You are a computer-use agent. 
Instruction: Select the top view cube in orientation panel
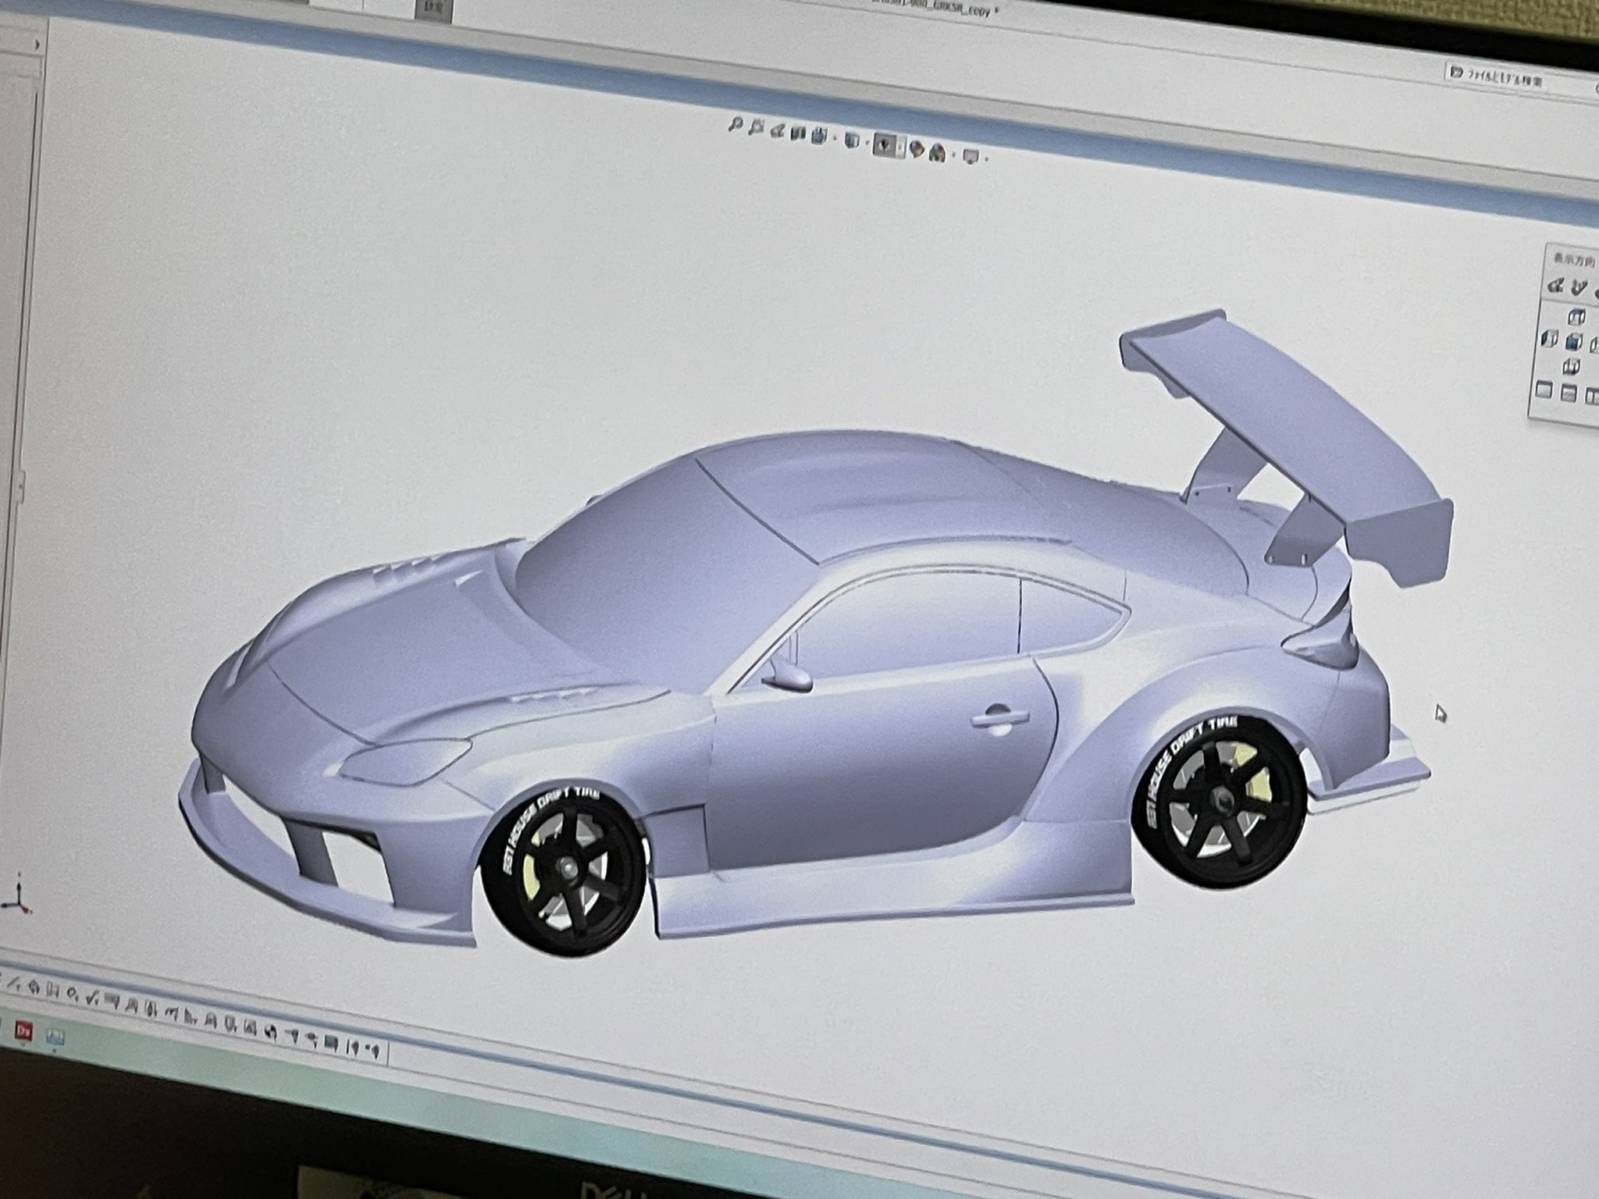pyautogui.click(x=1577, y=317)
